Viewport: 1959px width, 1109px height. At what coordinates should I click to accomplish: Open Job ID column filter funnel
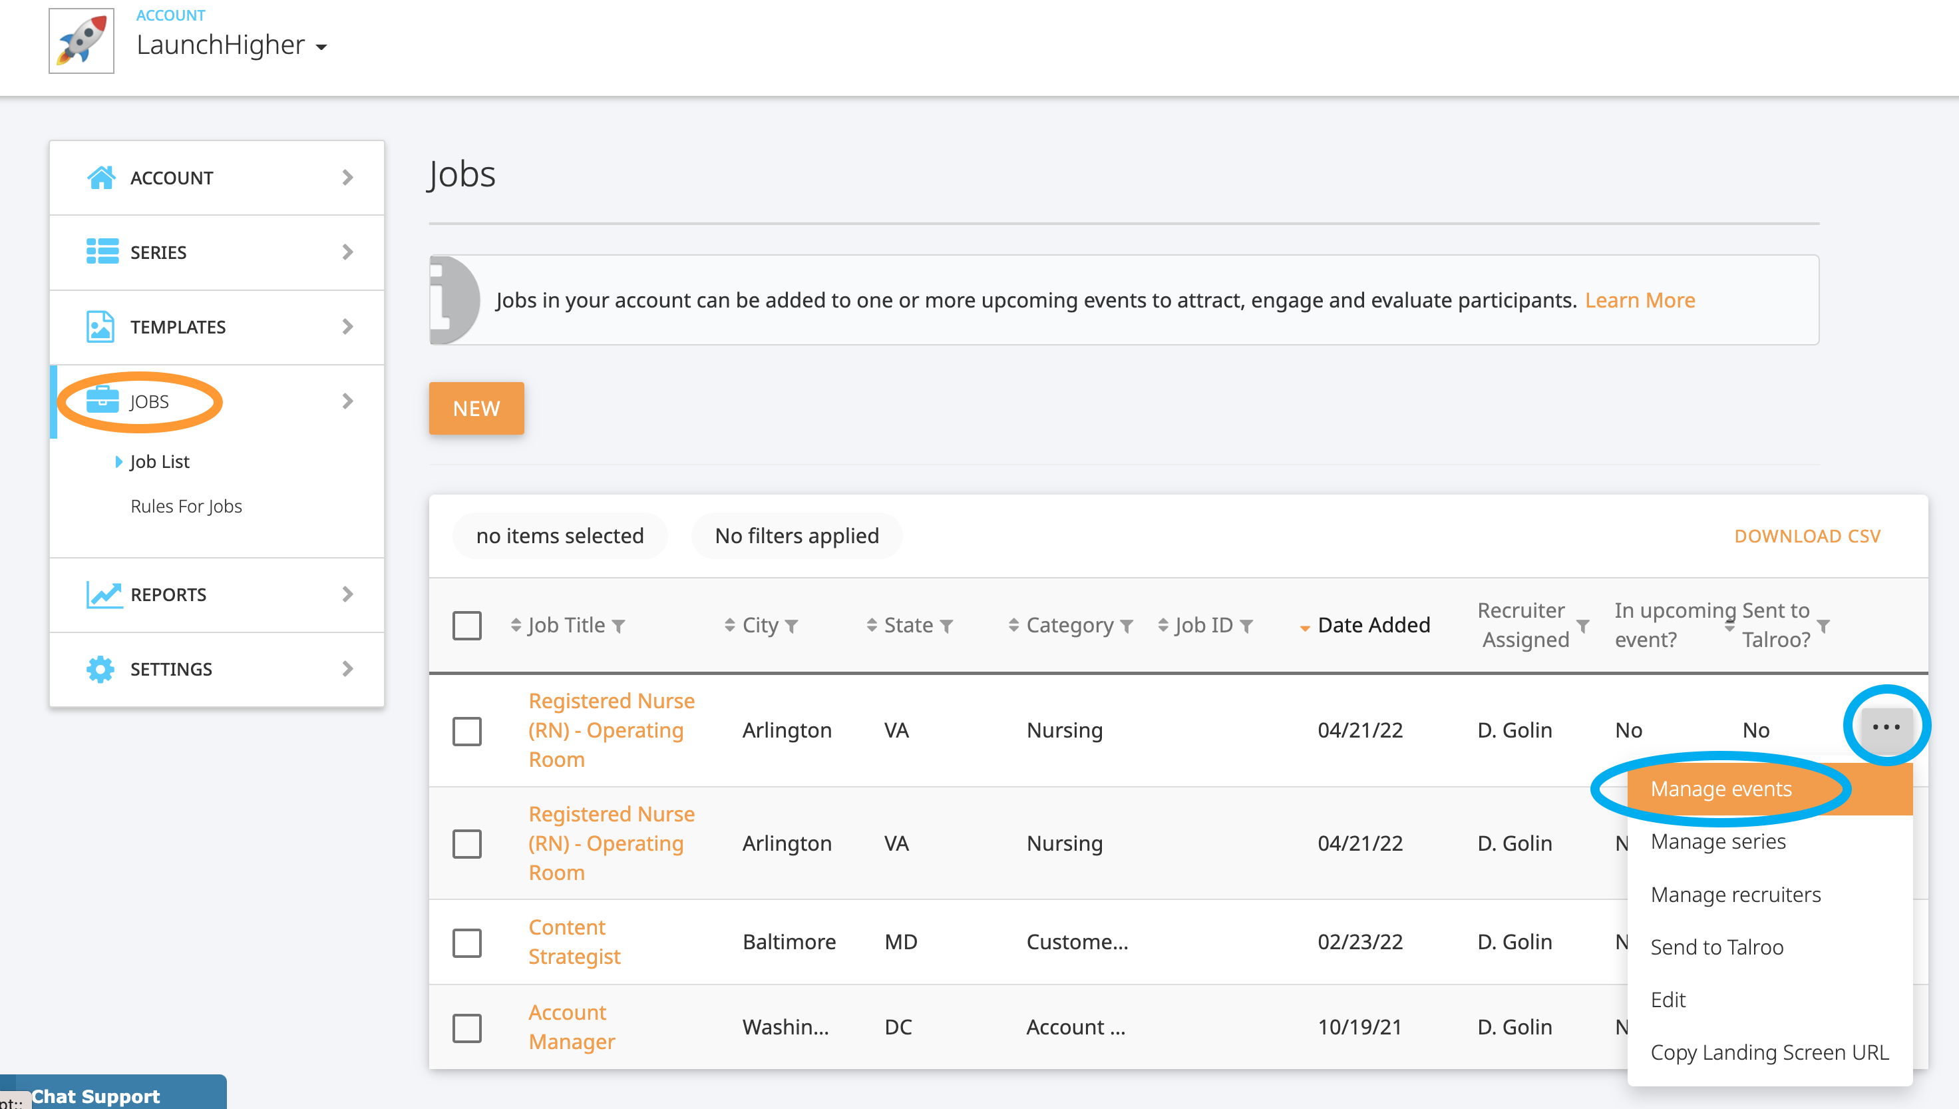(1246, 626)
